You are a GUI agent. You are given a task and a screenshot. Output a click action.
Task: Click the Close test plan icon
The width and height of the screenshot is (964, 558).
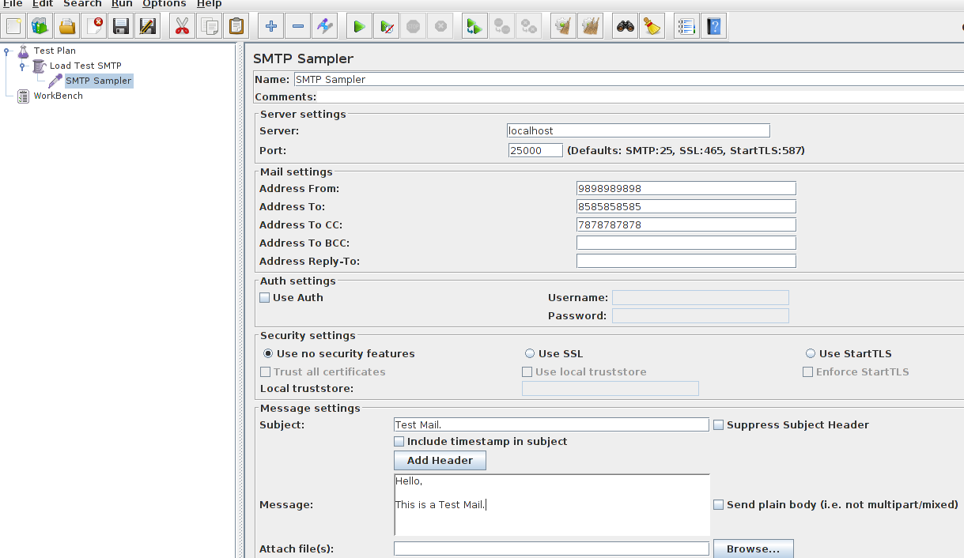tap(94, 26)
